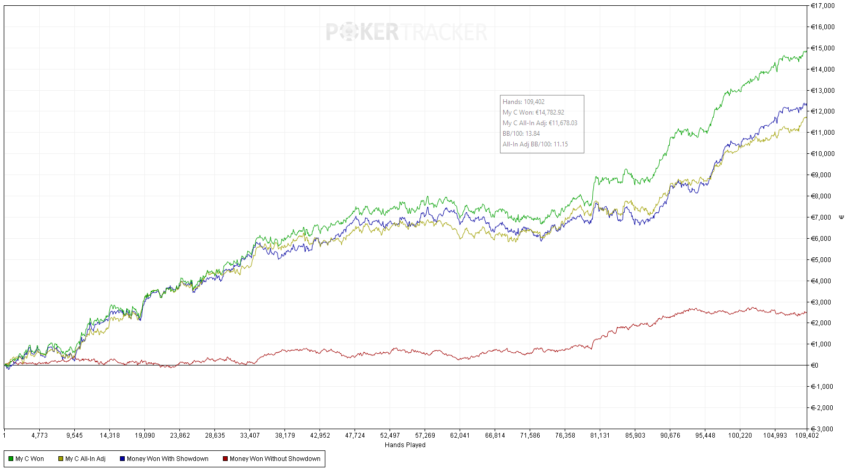Select Money Won Without Showdown legend label
The width and height of the screenshot is (846, 470).
pos(275,459)
